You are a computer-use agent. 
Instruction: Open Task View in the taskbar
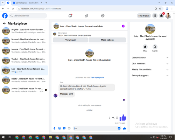click(x=10, y=137)
